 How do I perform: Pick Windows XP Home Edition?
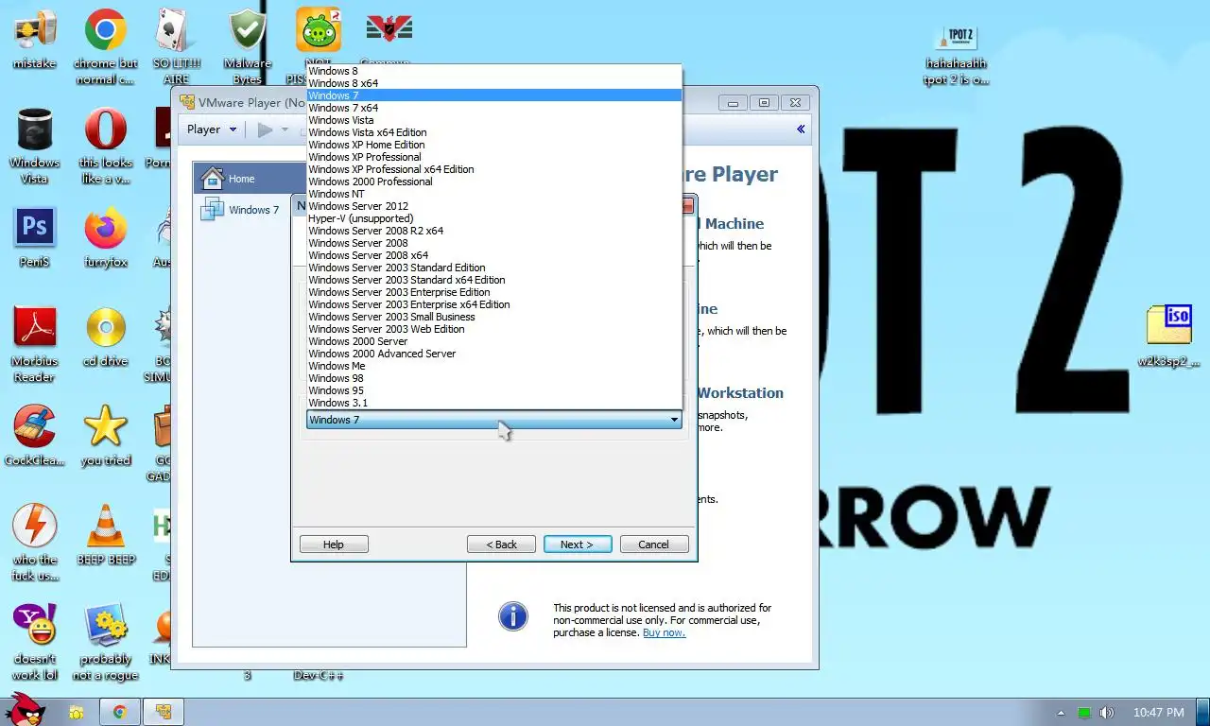(x=494, y=145)
